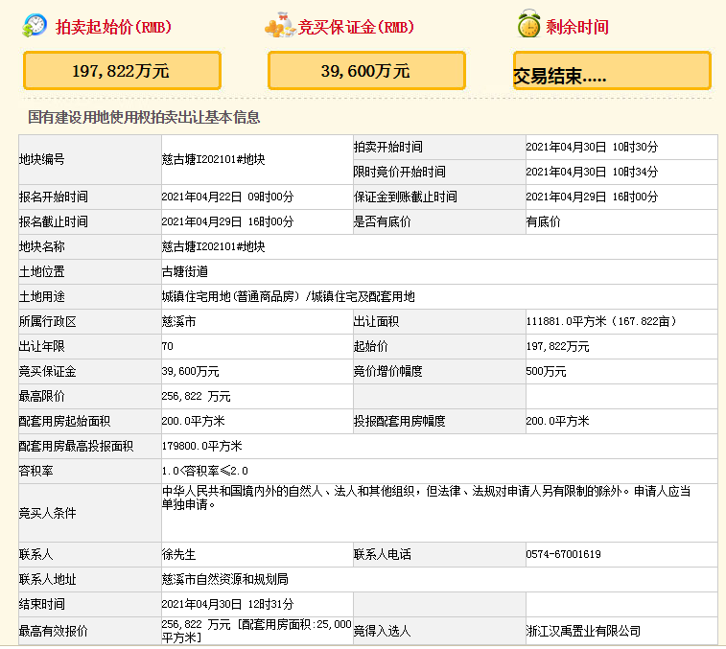Click the 竞买人条件 bidder conditions text

point(425,498)
